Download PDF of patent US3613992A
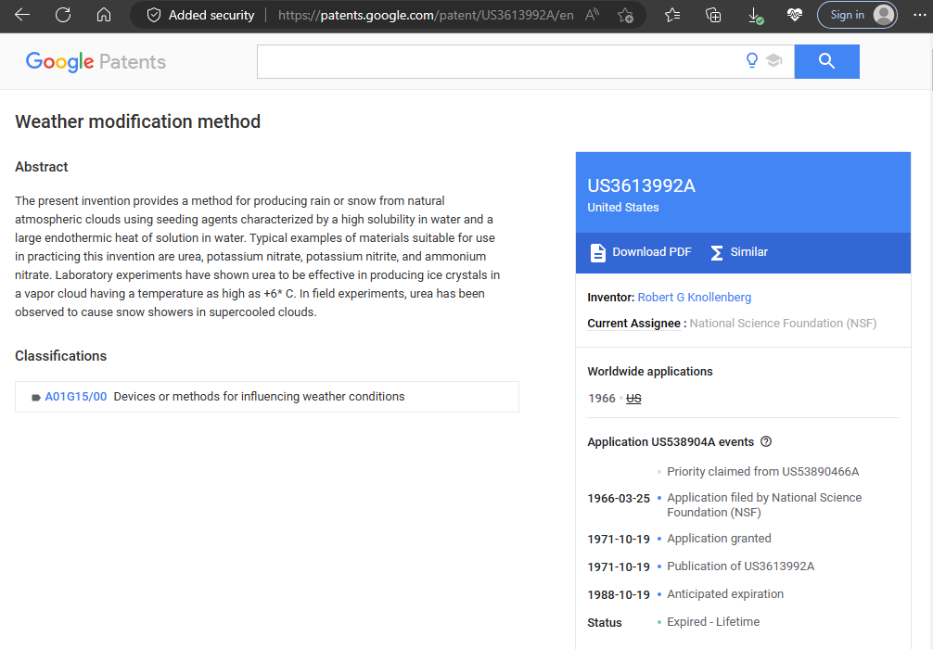Screen dimensions: 933x649 (x=640, y=252)
